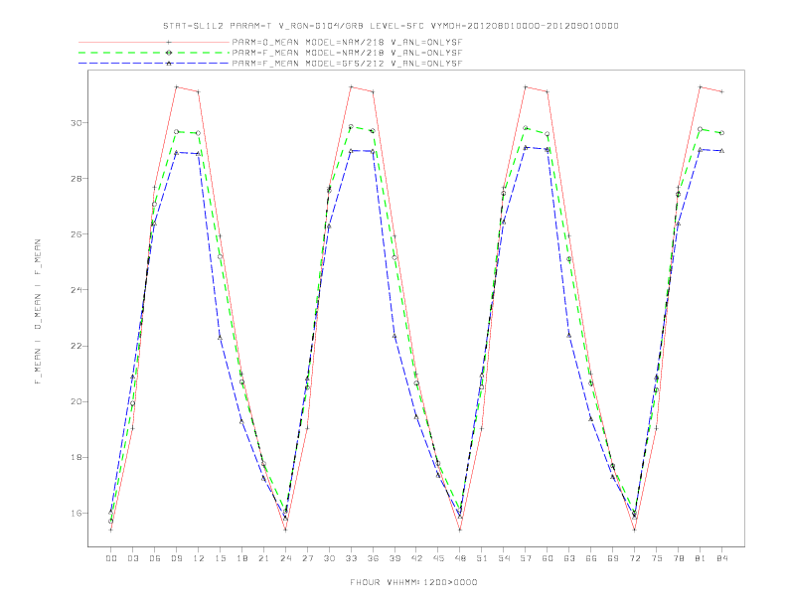Click x-axis tick label 15
The height and width of the screenshot is (608, 787).
[220, 558]
